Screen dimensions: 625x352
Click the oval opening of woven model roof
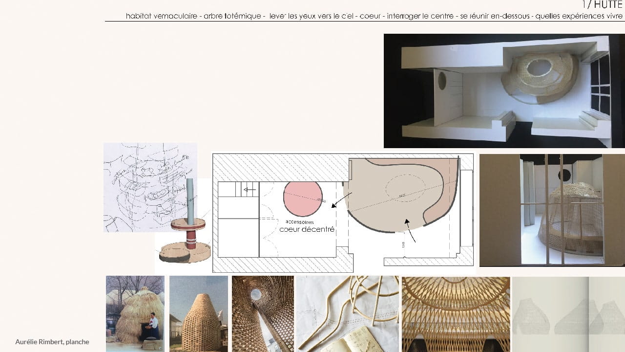[537, 68]
